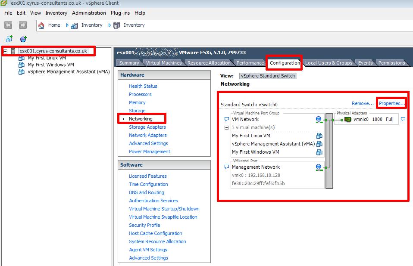Select Networking in Hardware list

pos(141,118)
